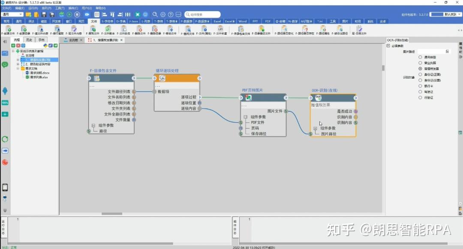The image size is (463, 249).
Task: Collapse 组件参数 in the F-目录包含文件 node
Action: pyautogui.click(x=93, y=125)
